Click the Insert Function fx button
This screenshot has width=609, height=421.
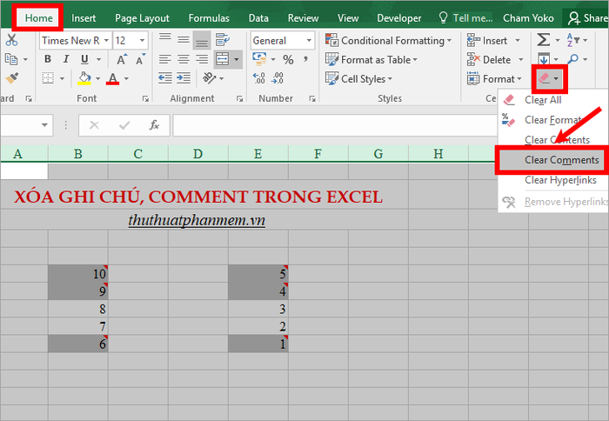coord(154,125)
